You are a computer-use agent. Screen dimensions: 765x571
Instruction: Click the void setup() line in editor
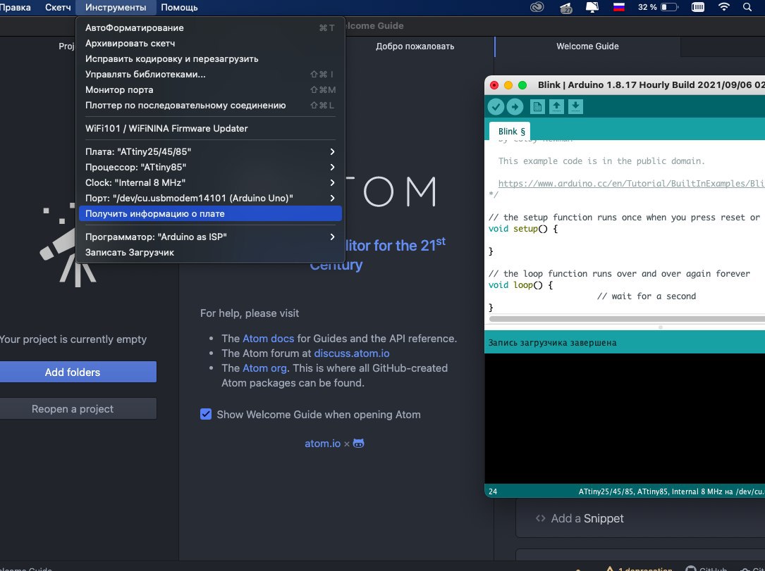[x=522, y=229]
